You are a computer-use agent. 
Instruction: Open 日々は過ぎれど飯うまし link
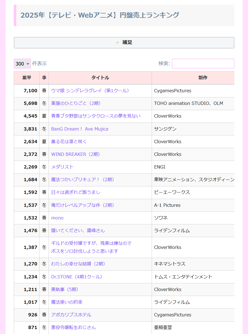tap(76, 192)
